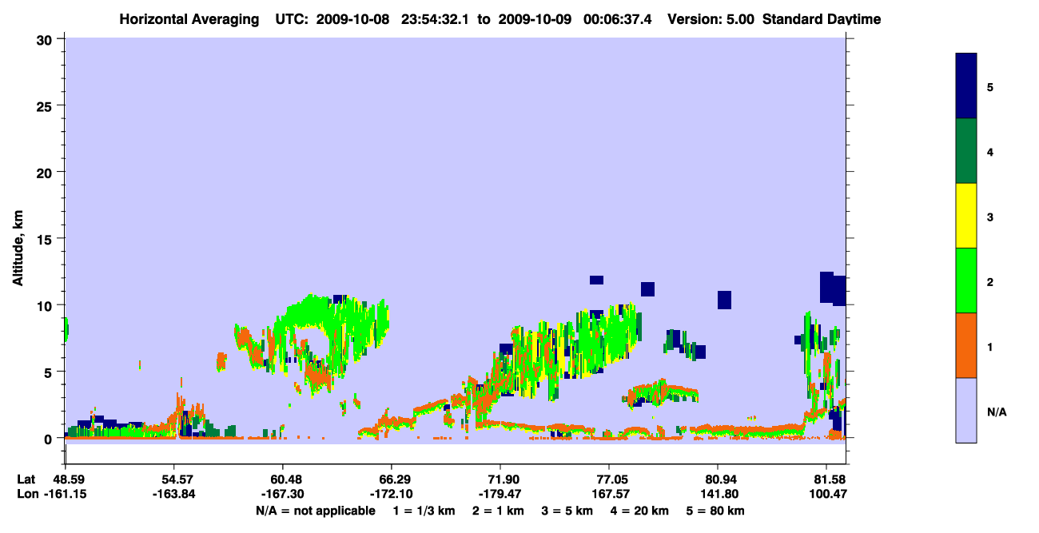The width and height of the screenshot is (1039, 533).
Task: Click the dark green colorbar segment labeled 4
Action: point(966,151)
